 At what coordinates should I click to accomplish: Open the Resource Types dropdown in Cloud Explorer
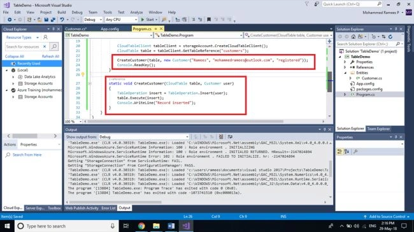point(22,38)
